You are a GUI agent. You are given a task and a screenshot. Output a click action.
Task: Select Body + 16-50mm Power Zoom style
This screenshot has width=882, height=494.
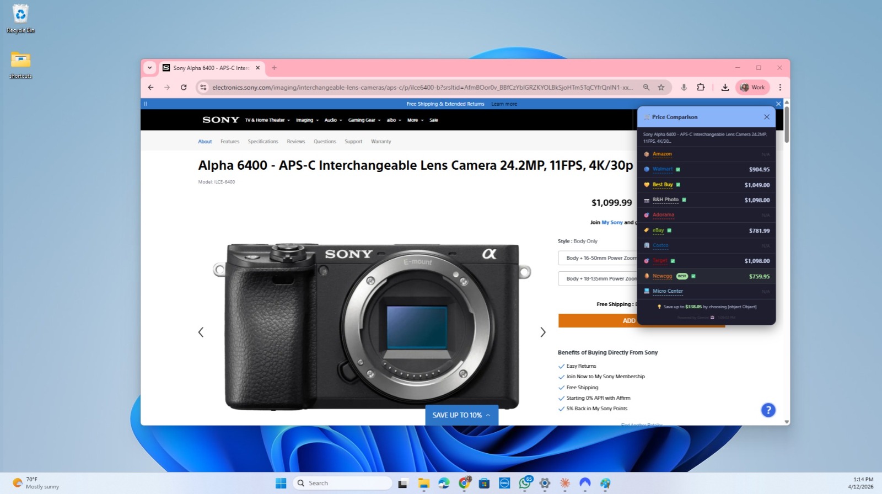(598, 258)
